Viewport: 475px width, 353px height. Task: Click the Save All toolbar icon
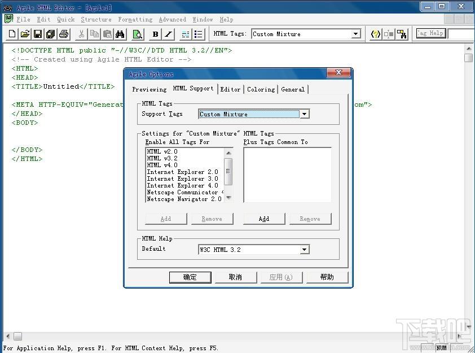50,34
